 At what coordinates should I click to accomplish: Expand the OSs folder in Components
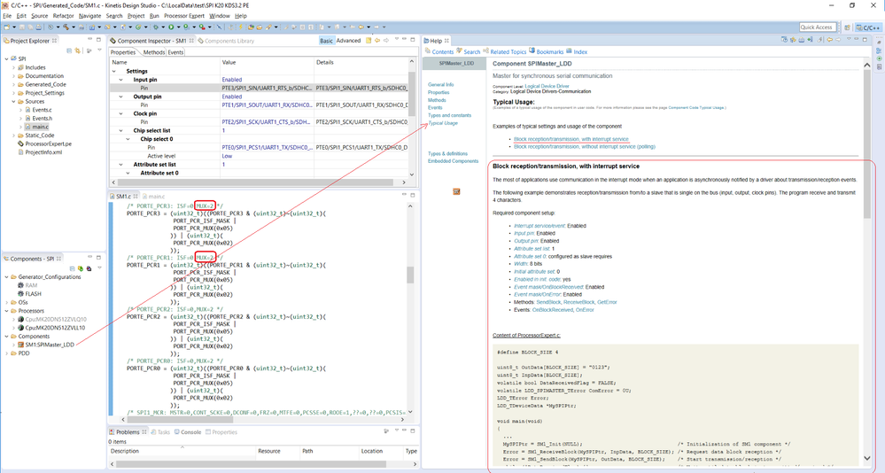coord(7,303)
